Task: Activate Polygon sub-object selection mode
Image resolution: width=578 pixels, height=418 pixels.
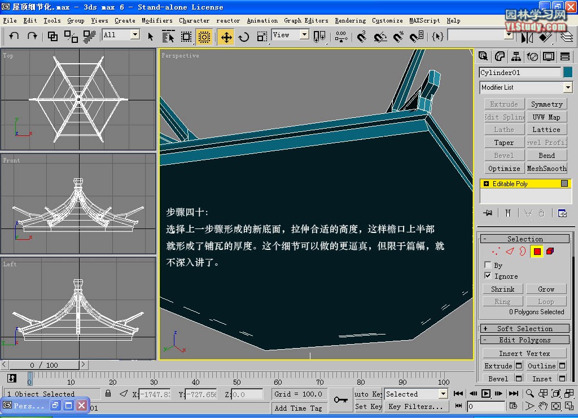Action: [x=537, y=251]
